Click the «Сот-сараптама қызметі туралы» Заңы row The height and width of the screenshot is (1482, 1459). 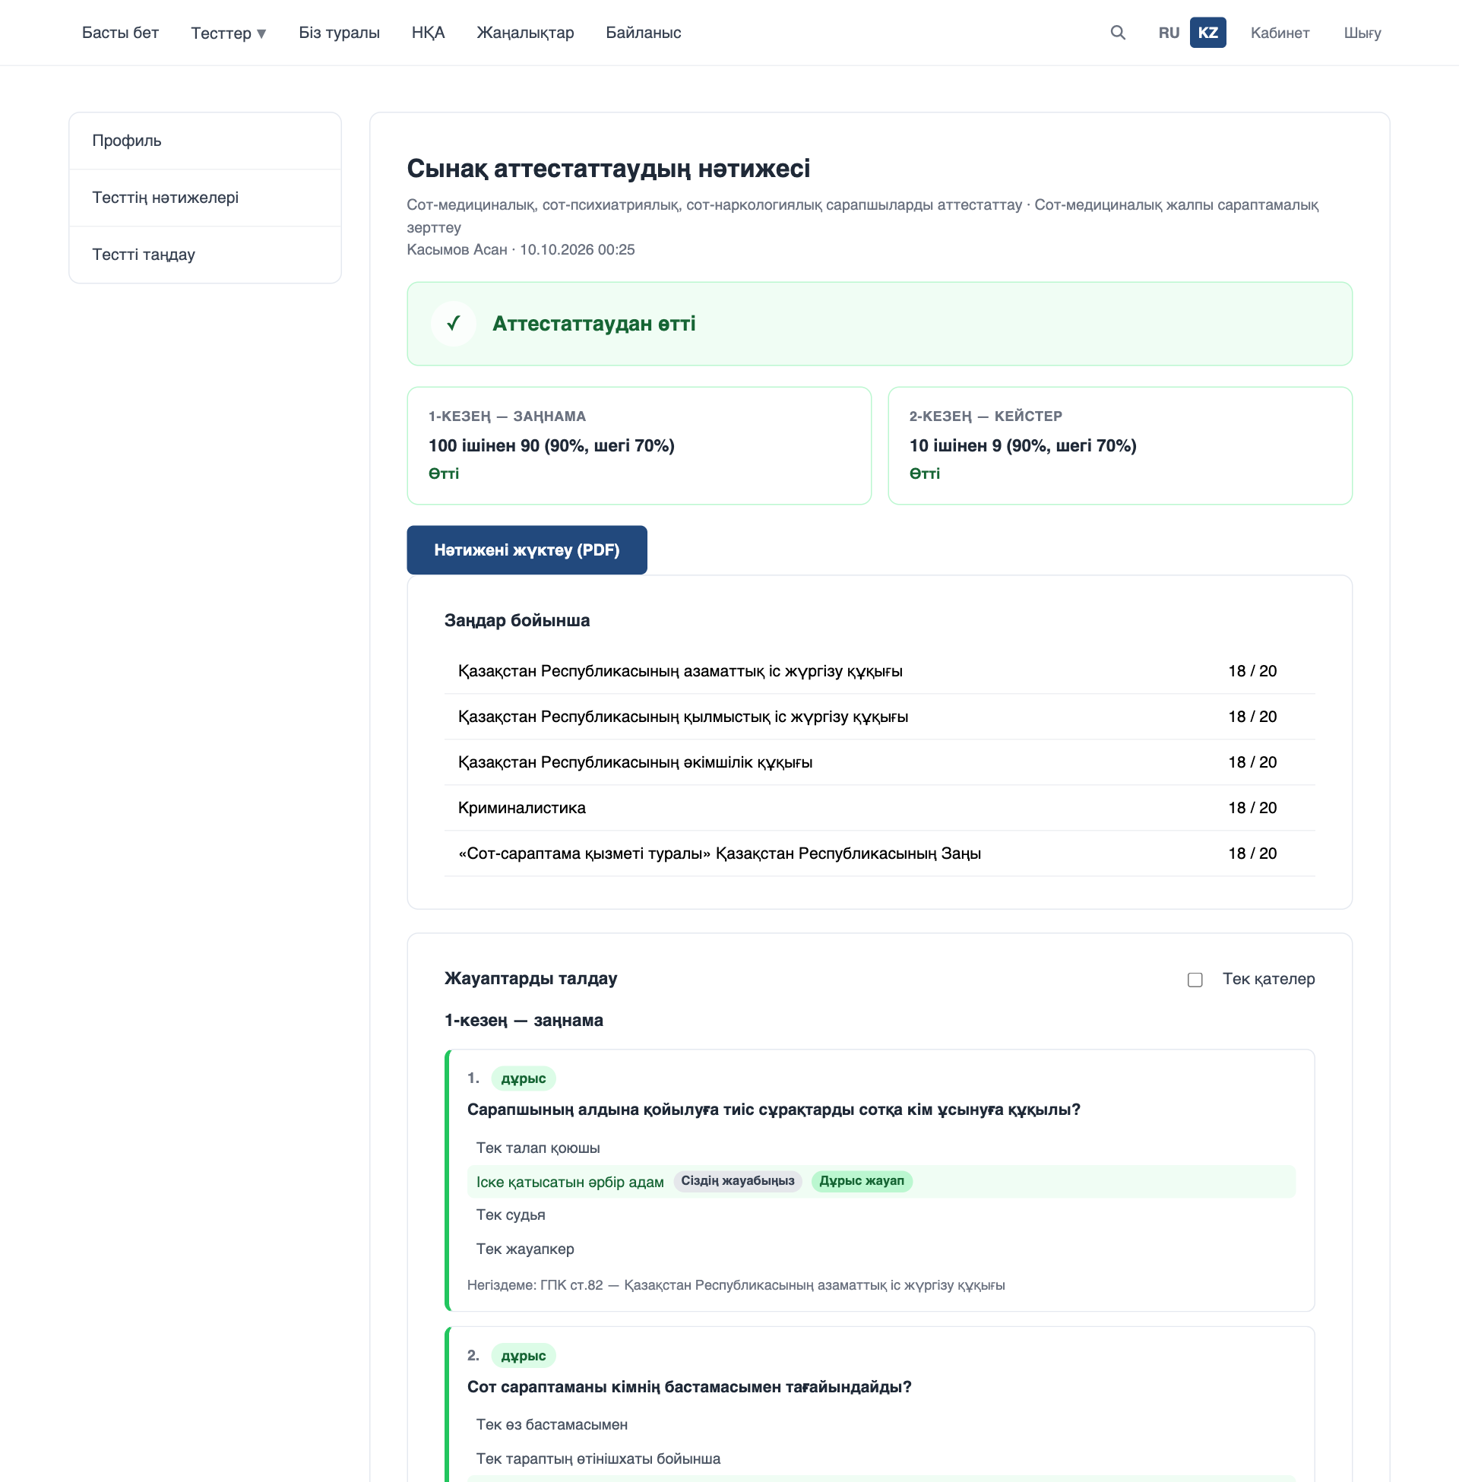pyautogui.click(x=880, y=853)
